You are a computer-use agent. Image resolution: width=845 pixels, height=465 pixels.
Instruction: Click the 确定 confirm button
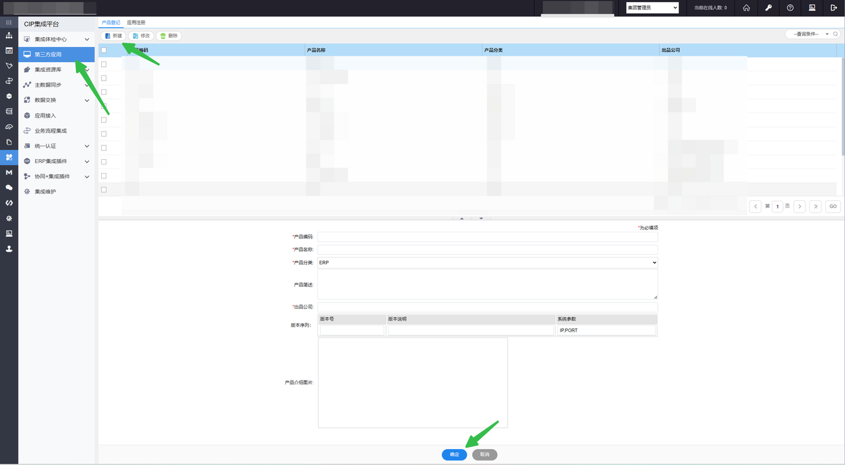coord(454,454)
